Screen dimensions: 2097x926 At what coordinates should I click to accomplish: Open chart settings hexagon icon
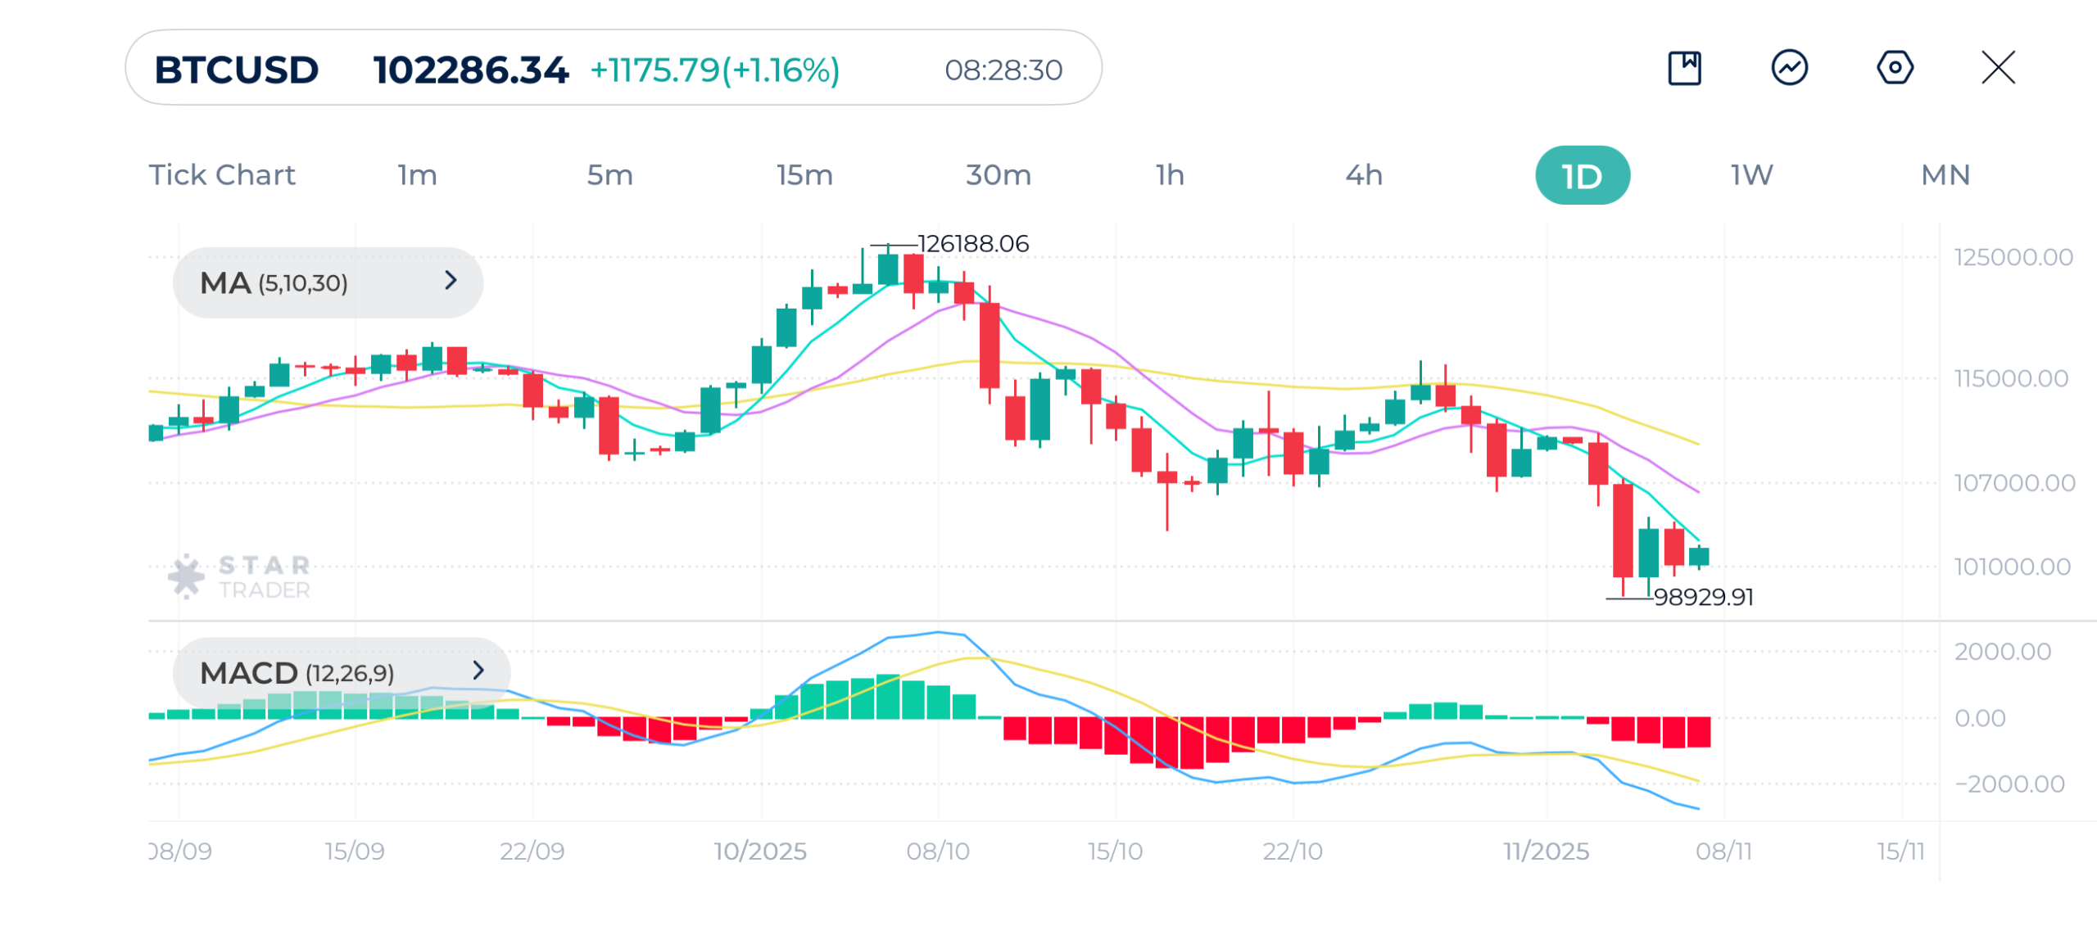pyautogui.click(x=1894, y=68)
